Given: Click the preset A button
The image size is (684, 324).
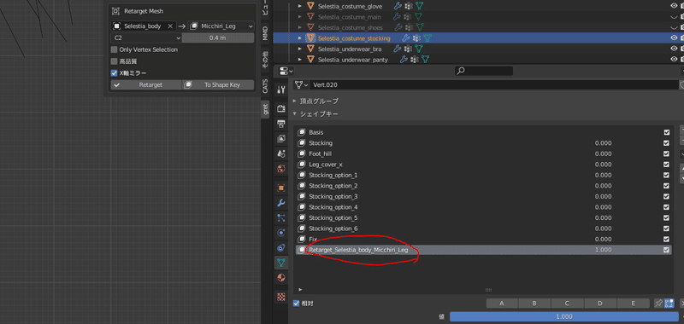Looking at the screenshot, I should coord(502,304).
